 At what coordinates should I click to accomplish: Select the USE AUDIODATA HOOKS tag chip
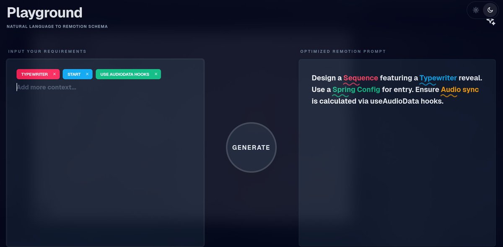[128, 74]
